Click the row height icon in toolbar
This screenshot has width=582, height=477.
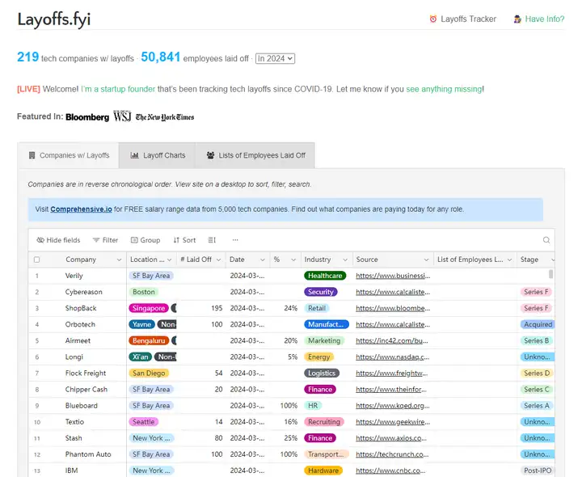(212, 240)
